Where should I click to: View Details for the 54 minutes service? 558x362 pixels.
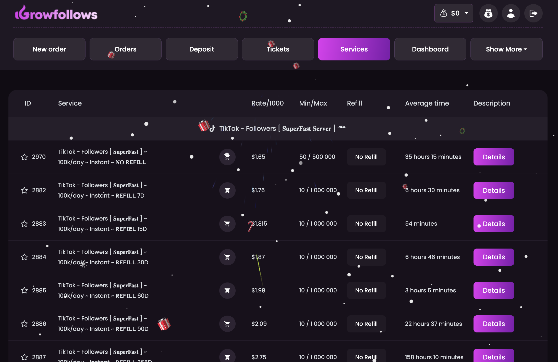494,224
